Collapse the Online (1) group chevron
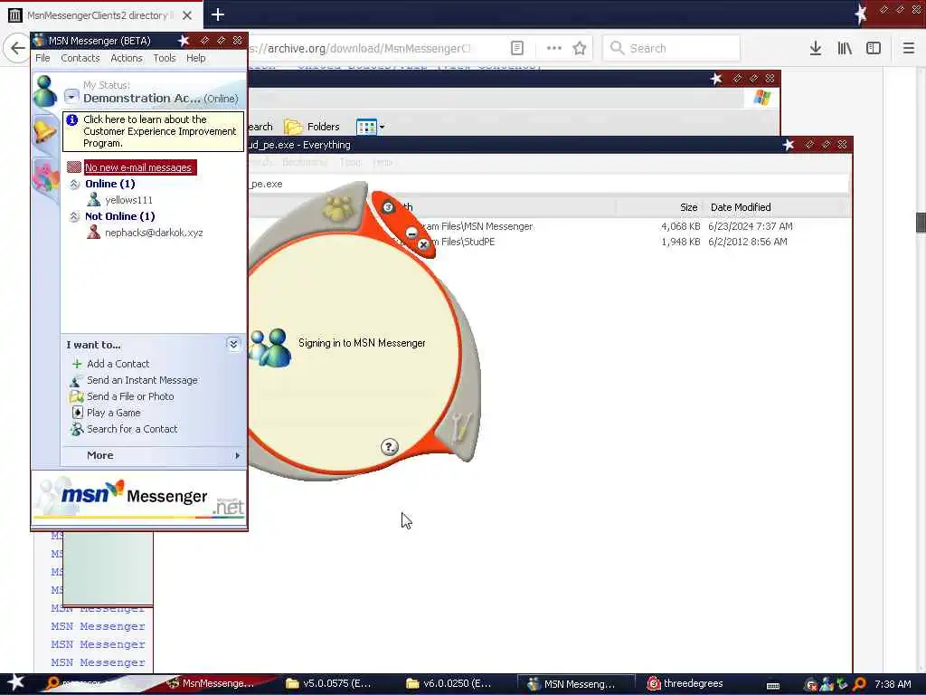This screenshot has height=695, width=926. [74, 184]
